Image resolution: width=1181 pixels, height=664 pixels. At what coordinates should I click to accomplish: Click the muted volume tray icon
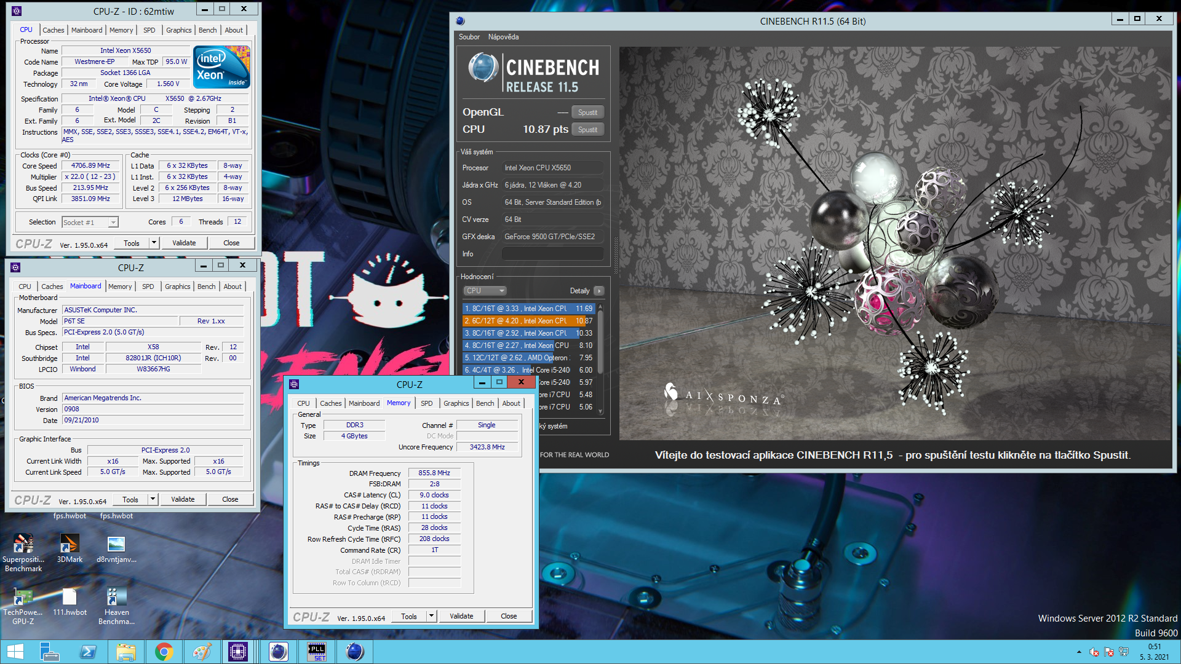pyautogui.click(x=1094, y=652)
